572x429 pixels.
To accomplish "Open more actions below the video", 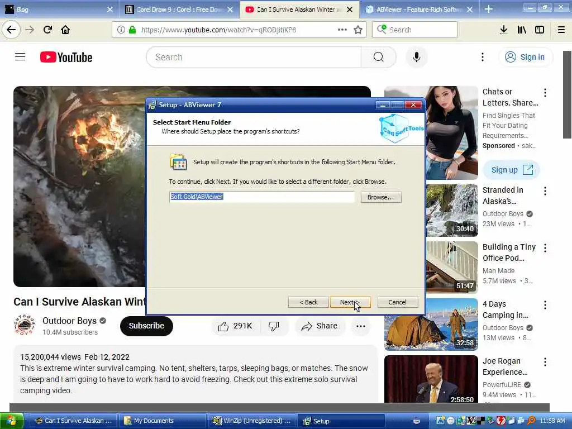I will point(361,326).
